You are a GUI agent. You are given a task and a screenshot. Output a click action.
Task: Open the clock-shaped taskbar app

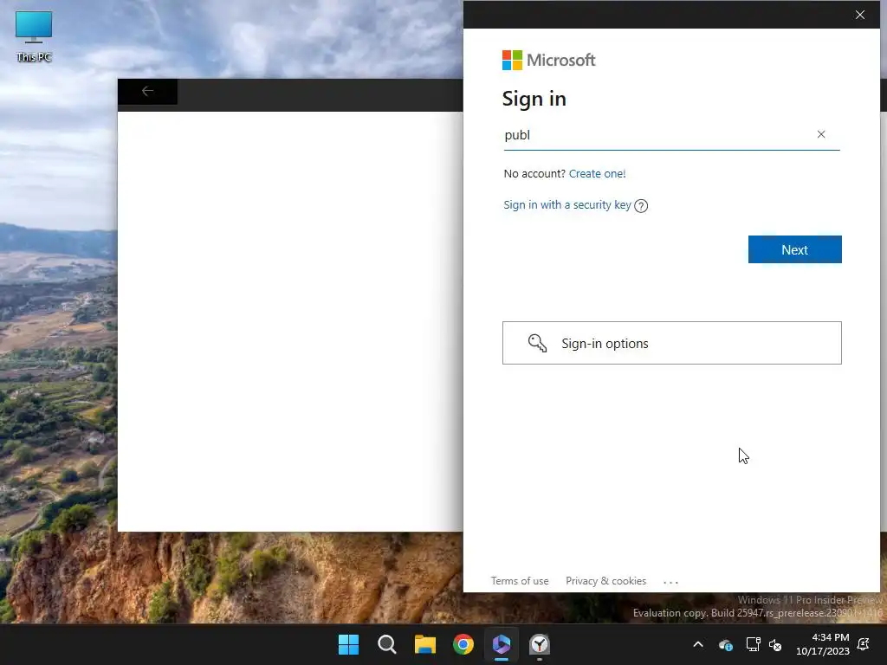click(540, 644)
